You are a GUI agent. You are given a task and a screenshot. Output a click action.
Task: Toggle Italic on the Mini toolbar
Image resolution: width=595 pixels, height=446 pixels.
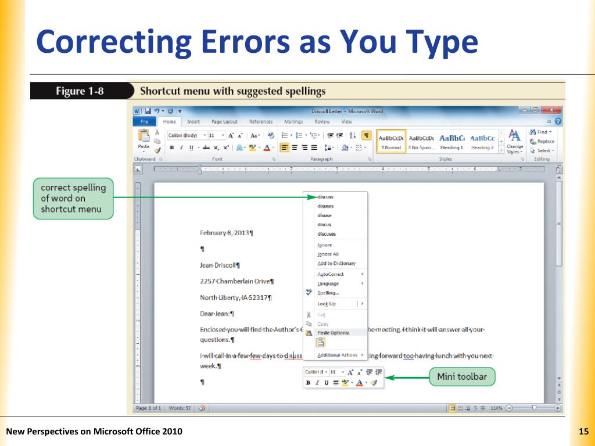(317, 383)
